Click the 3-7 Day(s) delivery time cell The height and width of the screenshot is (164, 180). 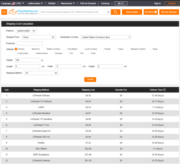(158, 149)
